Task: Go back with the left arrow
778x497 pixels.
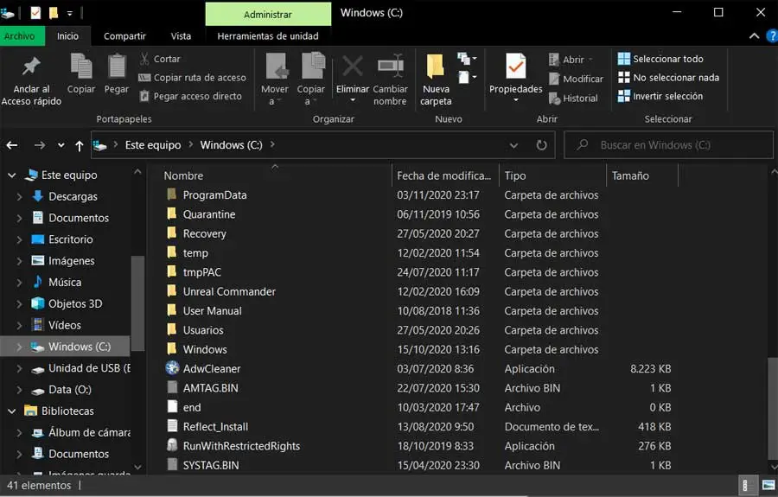Action: [12, 145]
